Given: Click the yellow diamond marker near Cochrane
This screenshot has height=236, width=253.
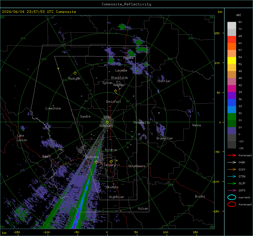Looking at the screenshot, I should (x=96, y=162).
